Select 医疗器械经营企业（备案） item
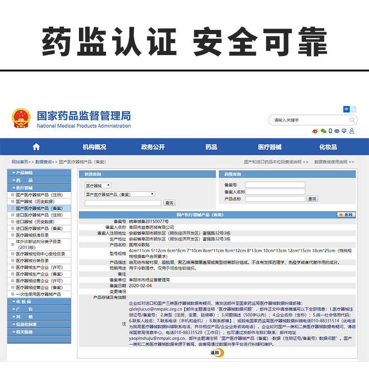 [x=39, y=288]
